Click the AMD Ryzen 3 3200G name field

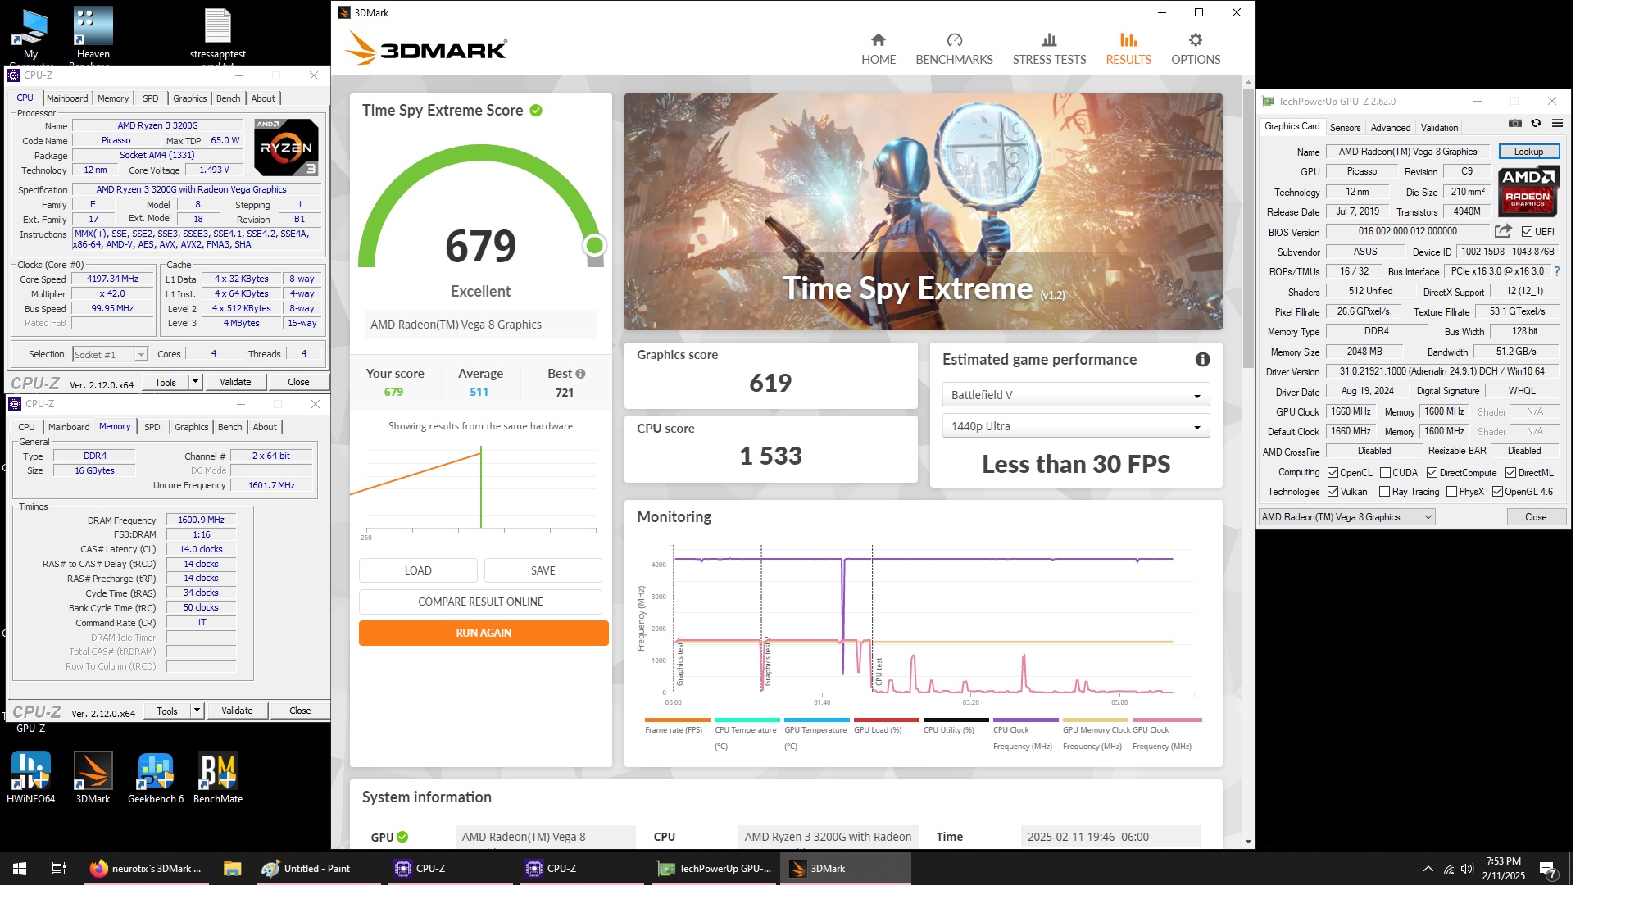(x=157, y=125)
